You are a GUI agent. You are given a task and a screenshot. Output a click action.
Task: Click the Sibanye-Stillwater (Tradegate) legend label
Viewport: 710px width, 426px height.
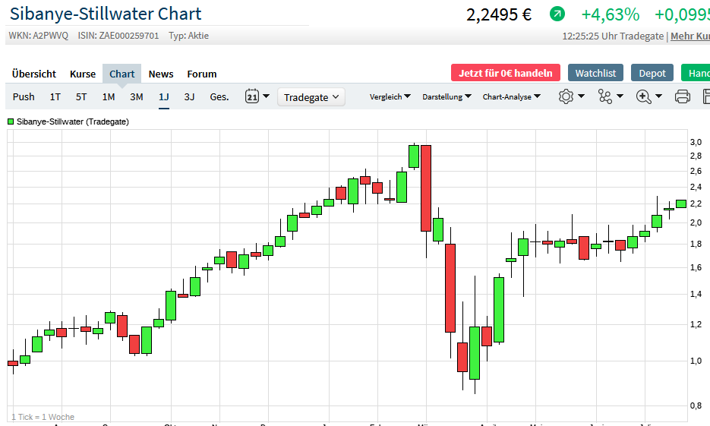point(72,121)
